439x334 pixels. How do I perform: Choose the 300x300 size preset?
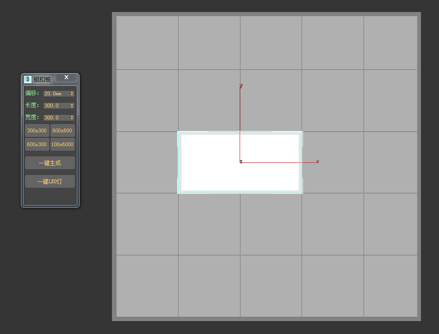coord(37,130)
